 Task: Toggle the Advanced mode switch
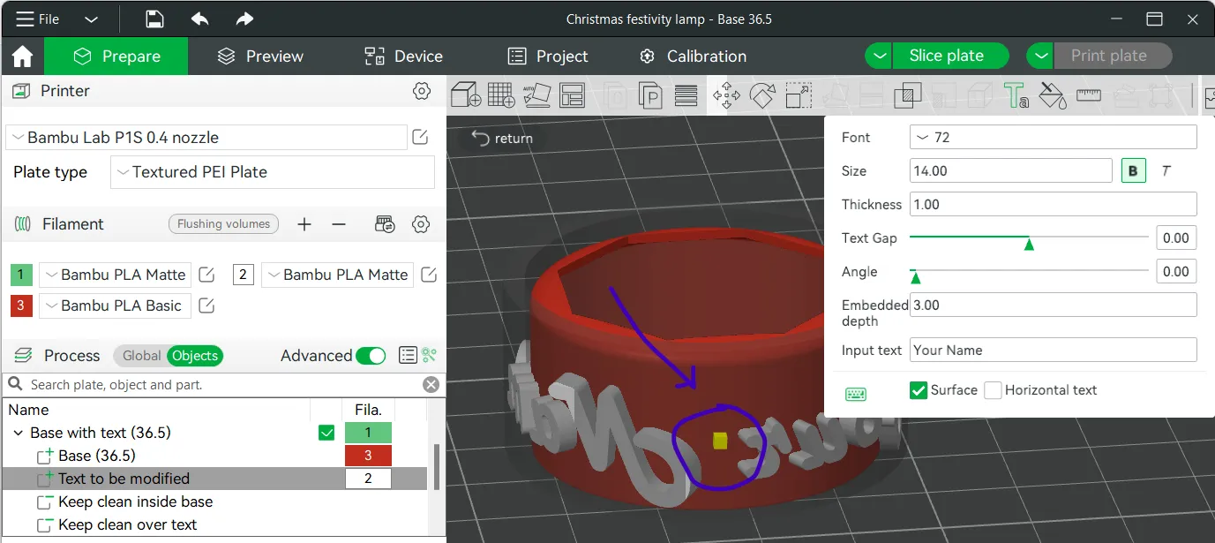pos(371,356)
